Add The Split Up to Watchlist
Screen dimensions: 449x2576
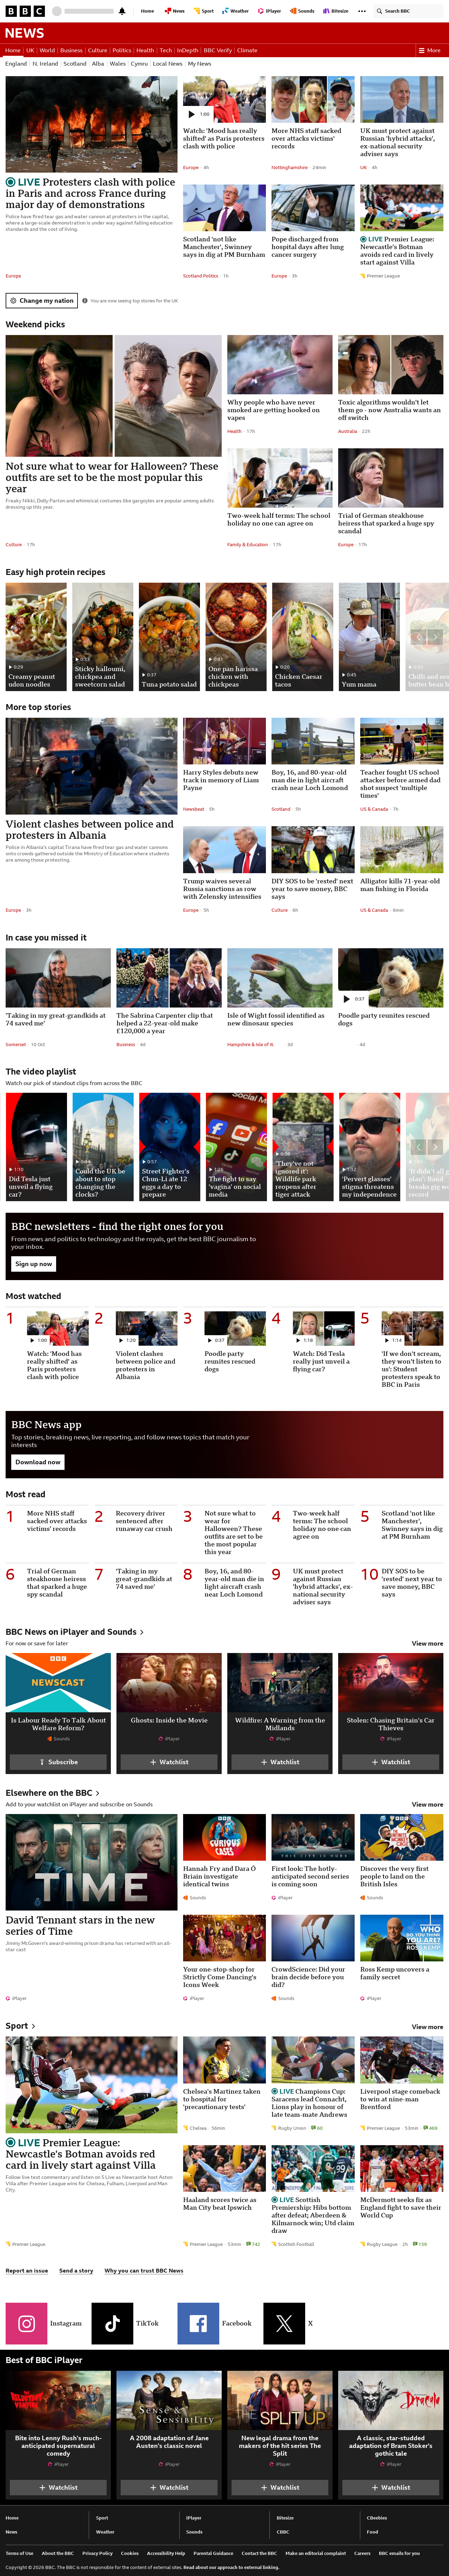tap(280, 2487)
